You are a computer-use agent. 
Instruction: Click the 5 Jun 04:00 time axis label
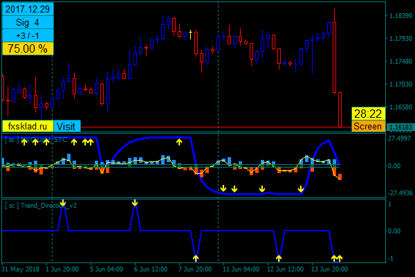point(107,269)
